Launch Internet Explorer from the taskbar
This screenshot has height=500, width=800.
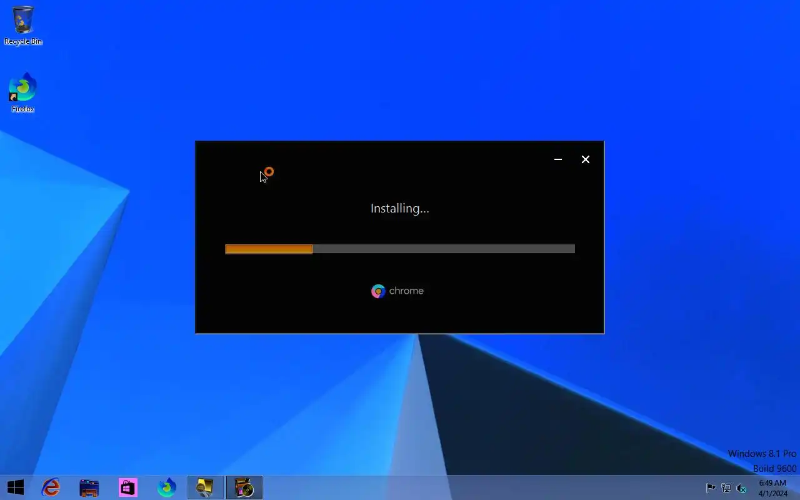click(51, 487)
